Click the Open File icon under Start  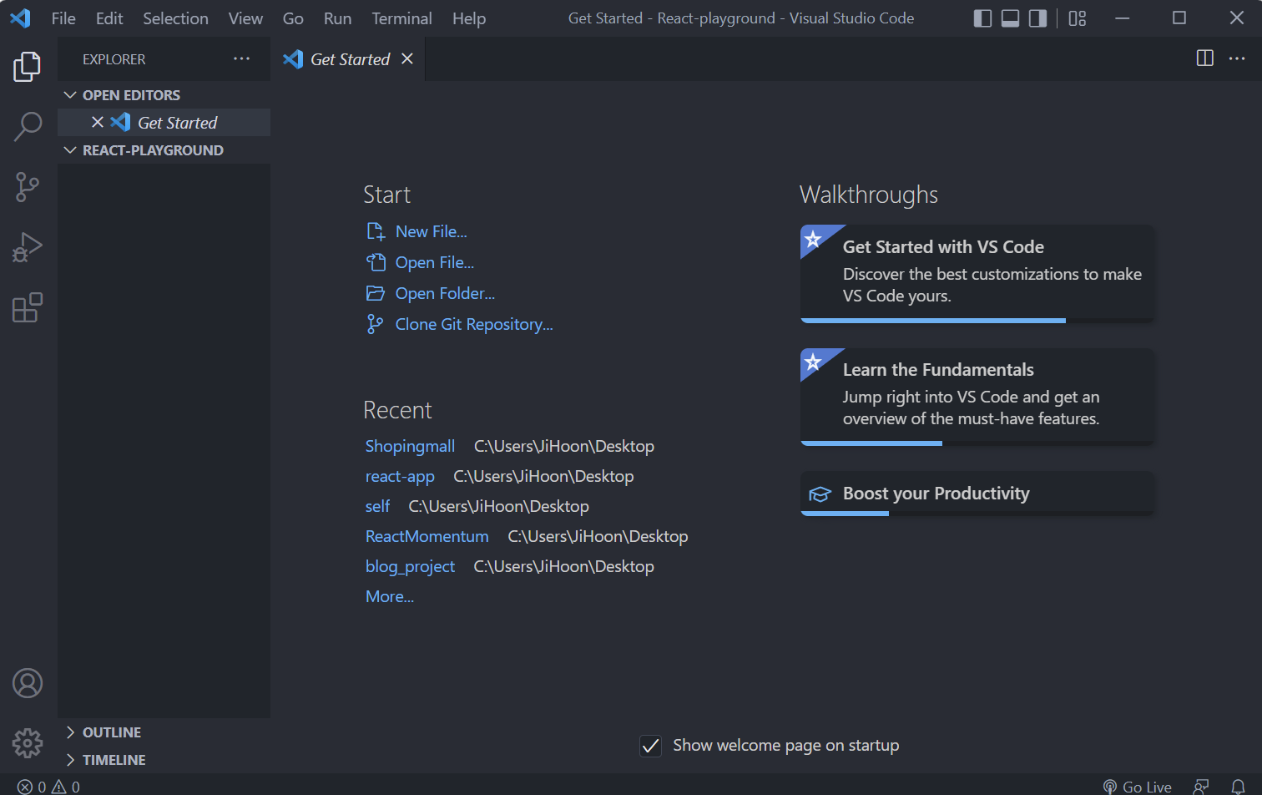pos(376,262)
